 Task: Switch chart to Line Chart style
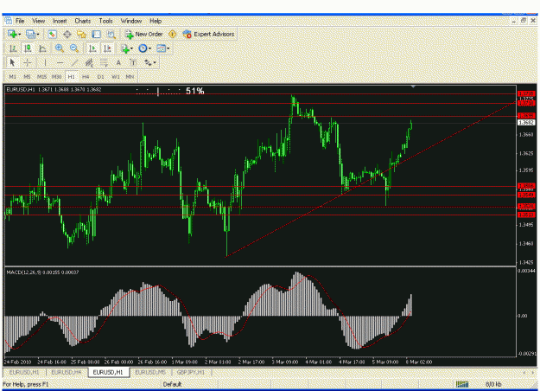[x=42, y=48]
